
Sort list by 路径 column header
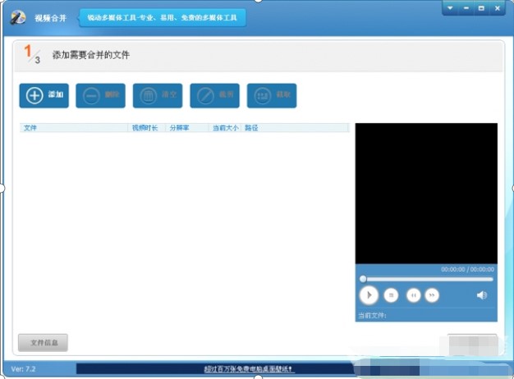(x=296, y=128)
